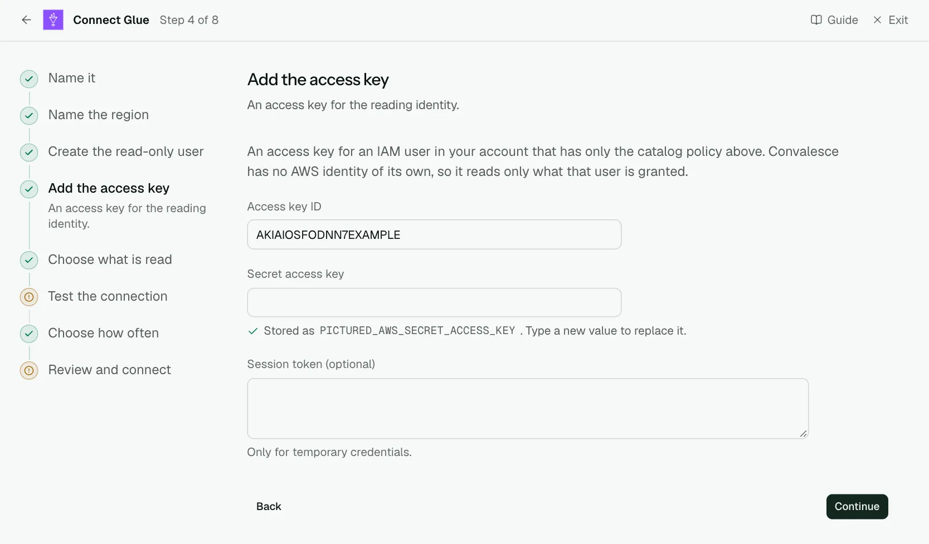Go to Create the read-only user step
The height and width of the screenshot is (544, 929).
(x=126, y=151)
